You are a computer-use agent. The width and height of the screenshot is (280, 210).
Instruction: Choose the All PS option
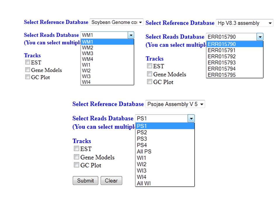coord(143,151)
